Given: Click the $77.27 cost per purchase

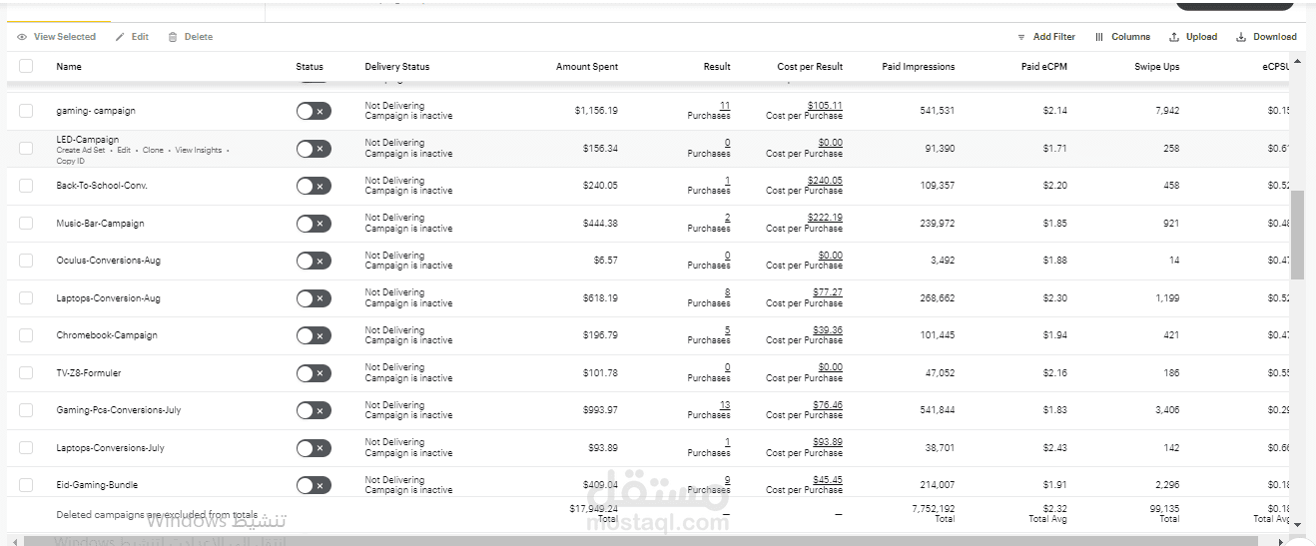Looking at the screenshot, I should click(828, 292).
